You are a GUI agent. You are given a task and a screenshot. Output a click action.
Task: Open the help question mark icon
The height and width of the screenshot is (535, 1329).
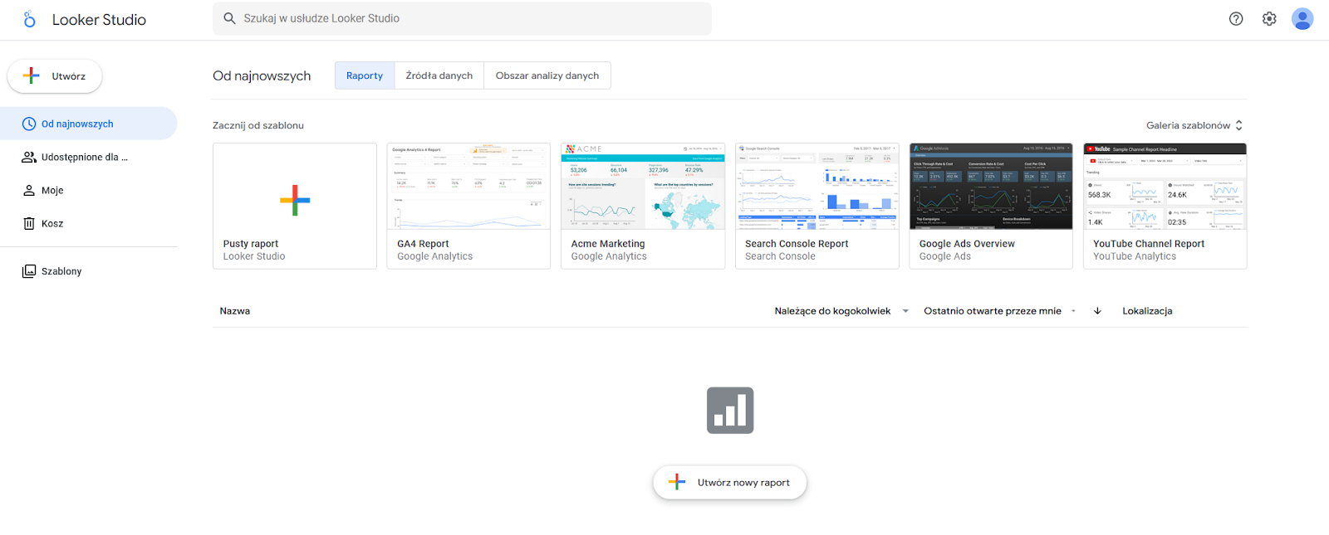[1236, 18]
